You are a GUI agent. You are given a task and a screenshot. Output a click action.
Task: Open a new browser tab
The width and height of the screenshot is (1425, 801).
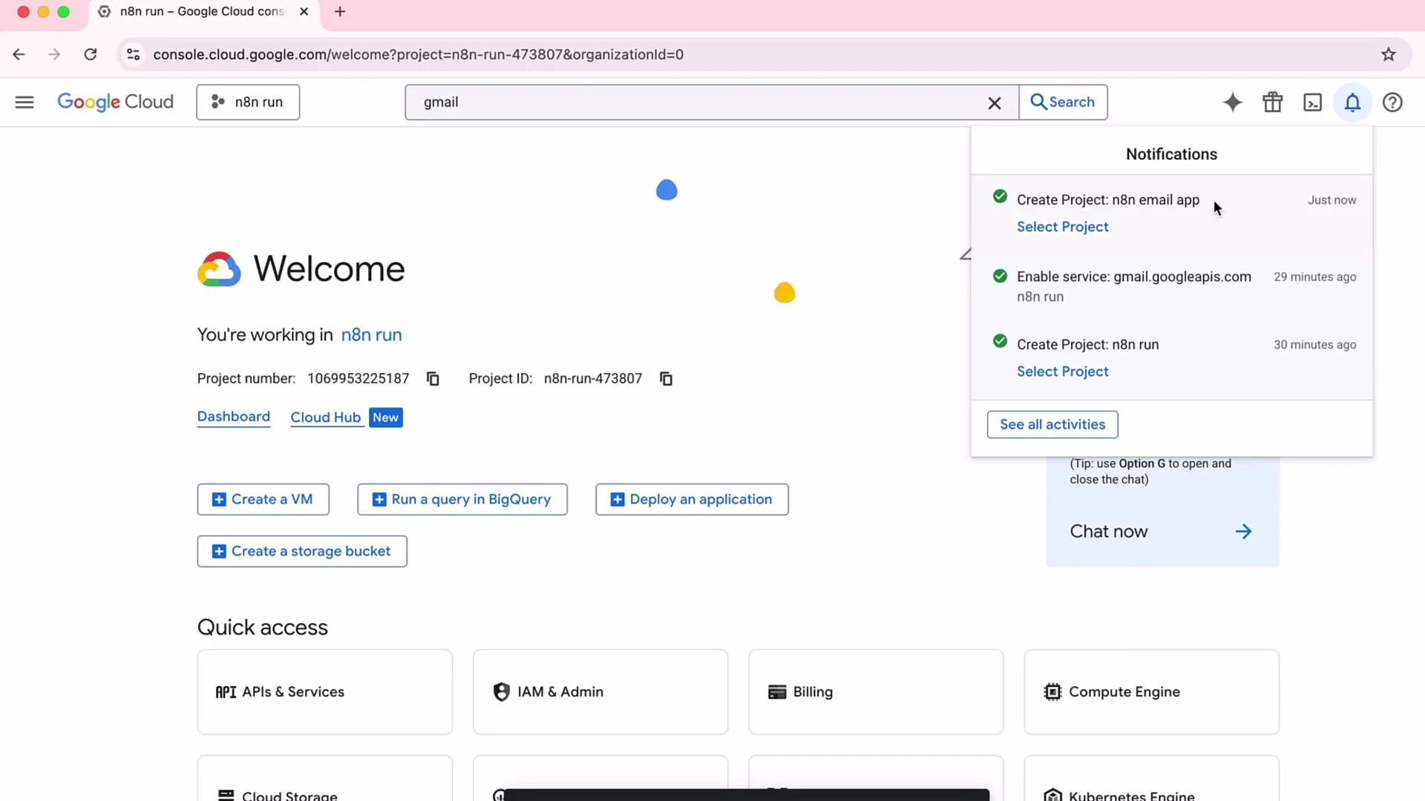point(340,12)
